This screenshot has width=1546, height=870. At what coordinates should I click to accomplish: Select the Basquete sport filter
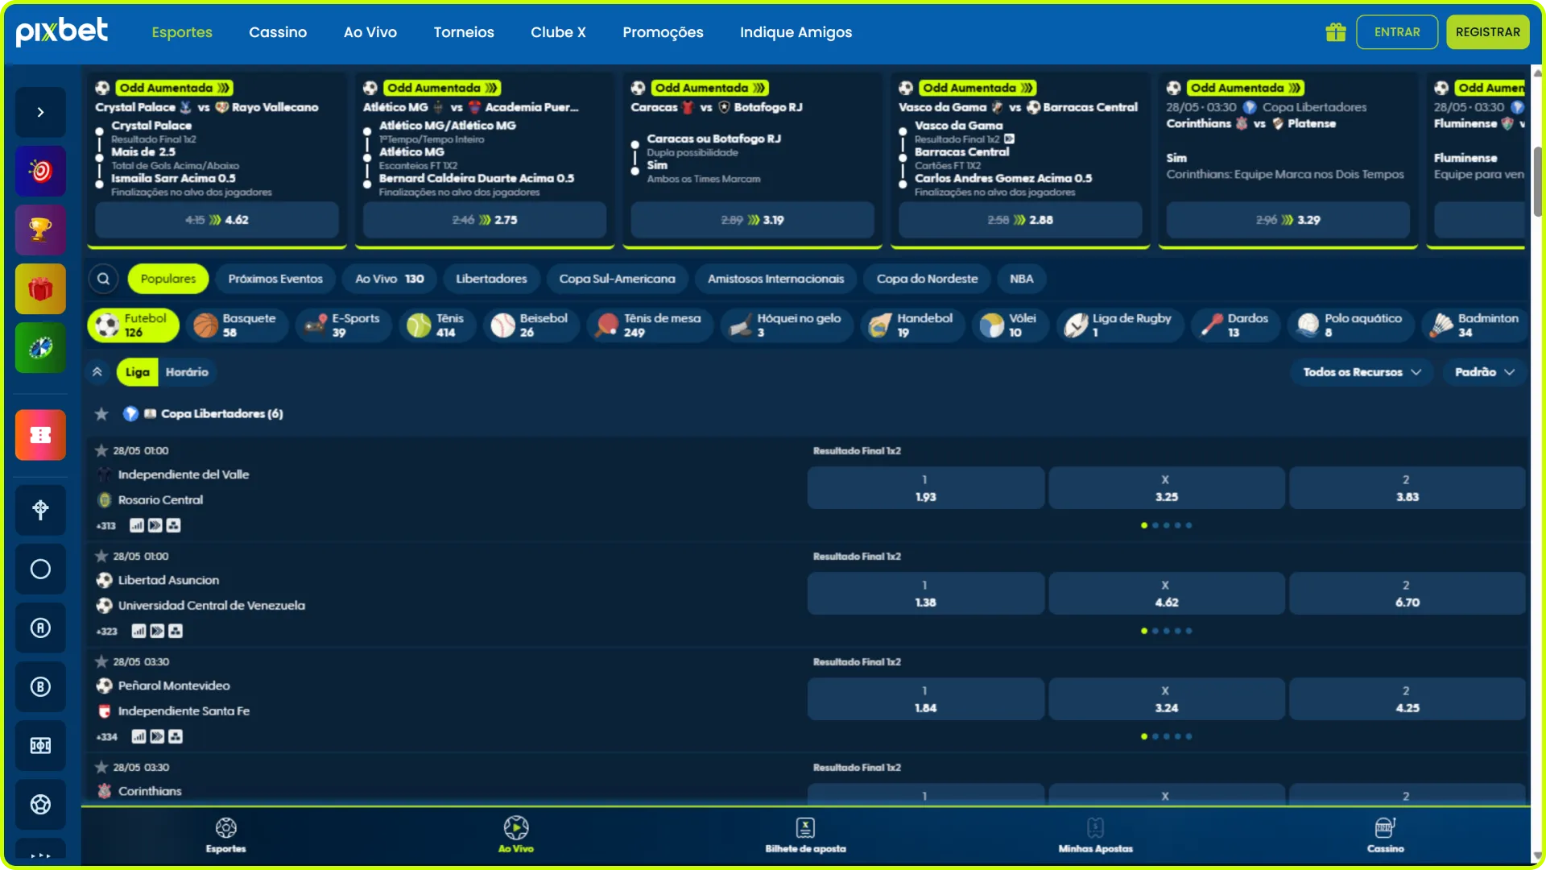coord(236,325)
